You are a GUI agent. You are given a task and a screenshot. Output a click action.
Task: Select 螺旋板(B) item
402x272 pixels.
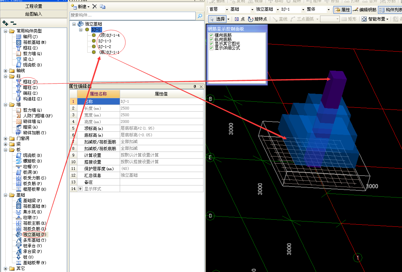tap(29, 161)
